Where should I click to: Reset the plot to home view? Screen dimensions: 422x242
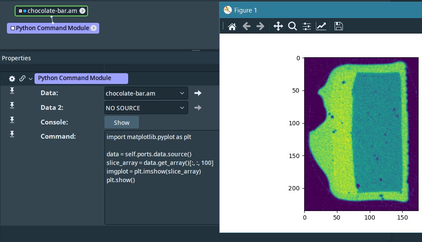(232, 26)
